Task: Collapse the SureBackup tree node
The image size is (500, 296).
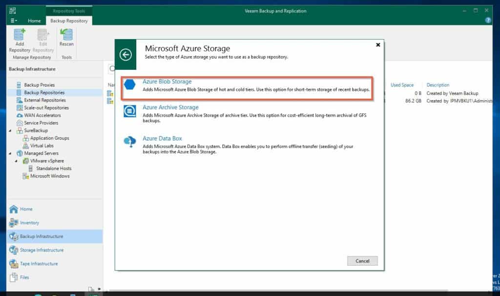Action: 10,131
